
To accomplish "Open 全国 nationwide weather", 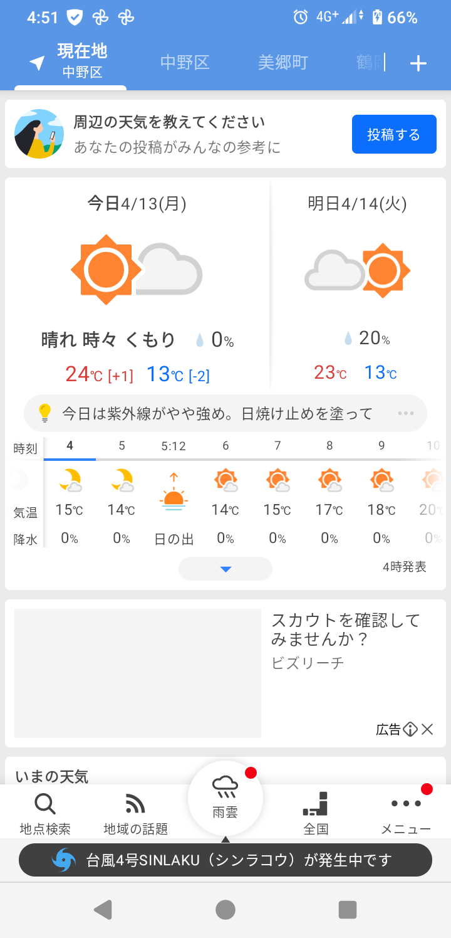I will pyautogui.click(x=316, y=813).
